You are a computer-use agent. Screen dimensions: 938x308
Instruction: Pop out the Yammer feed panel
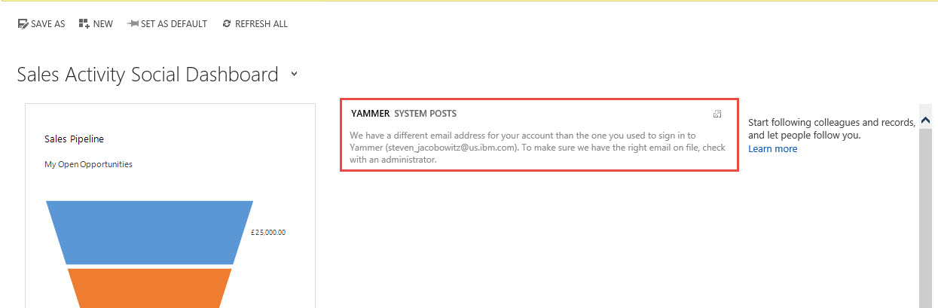[717, 114]
